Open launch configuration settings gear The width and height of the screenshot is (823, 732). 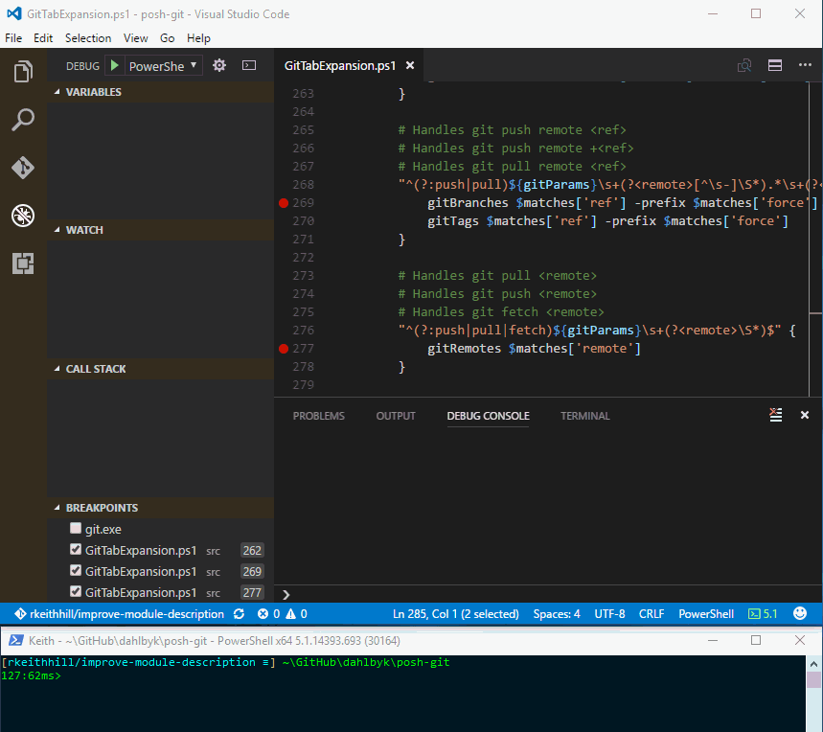(x=218, y=65)
